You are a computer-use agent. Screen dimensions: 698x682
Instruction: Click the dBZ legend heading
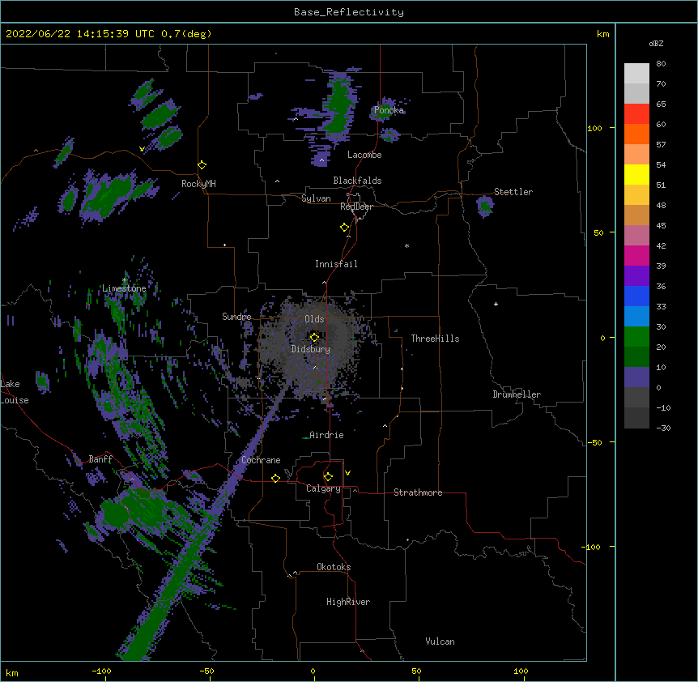point(656,43)
